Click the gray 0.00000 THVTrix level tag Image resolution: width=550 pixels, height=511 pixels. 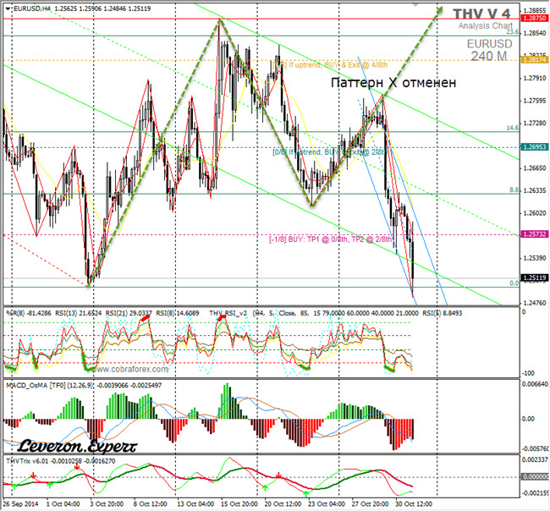(536, 476)
